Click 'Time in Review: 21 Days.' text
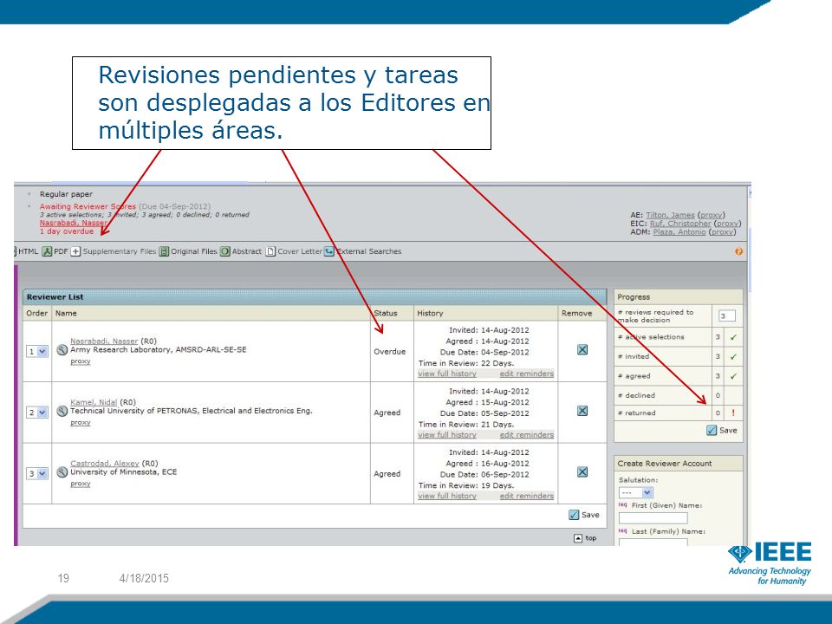The width and height of the screenshot is (832, 624). click(466, 424)
